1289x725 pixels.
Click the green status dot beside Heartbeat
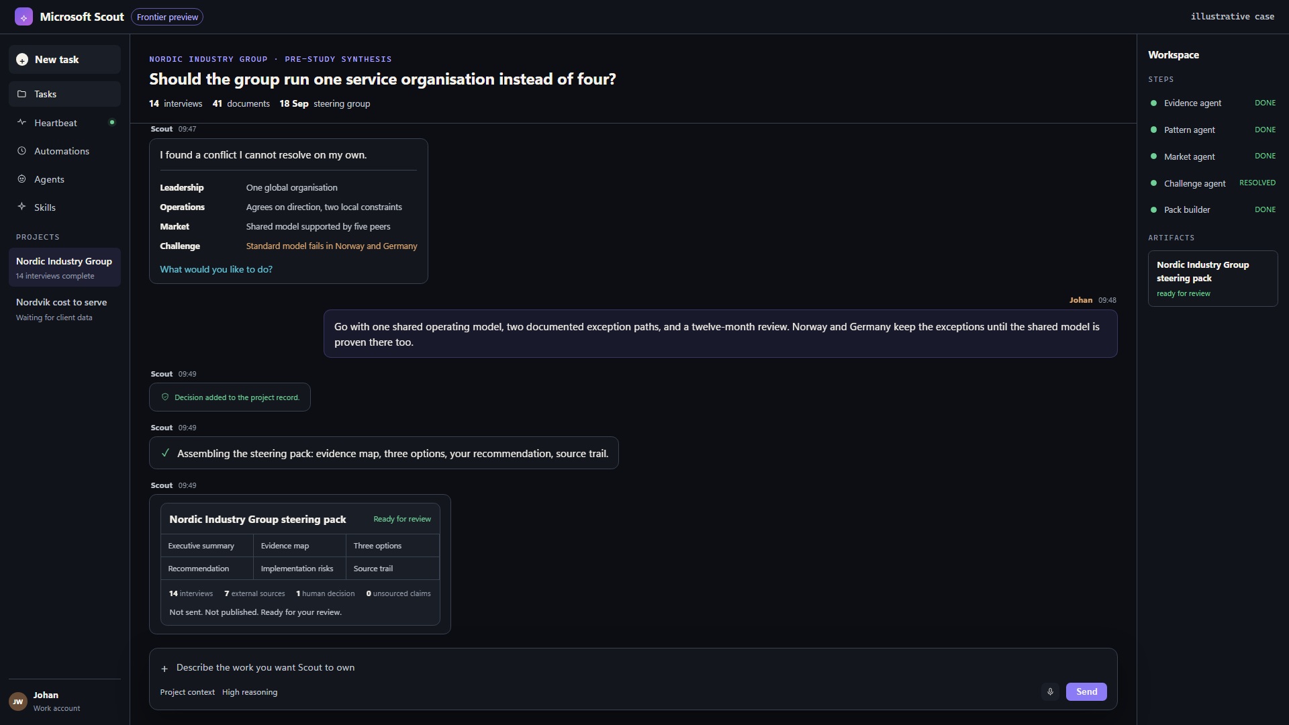pos(112,122)
